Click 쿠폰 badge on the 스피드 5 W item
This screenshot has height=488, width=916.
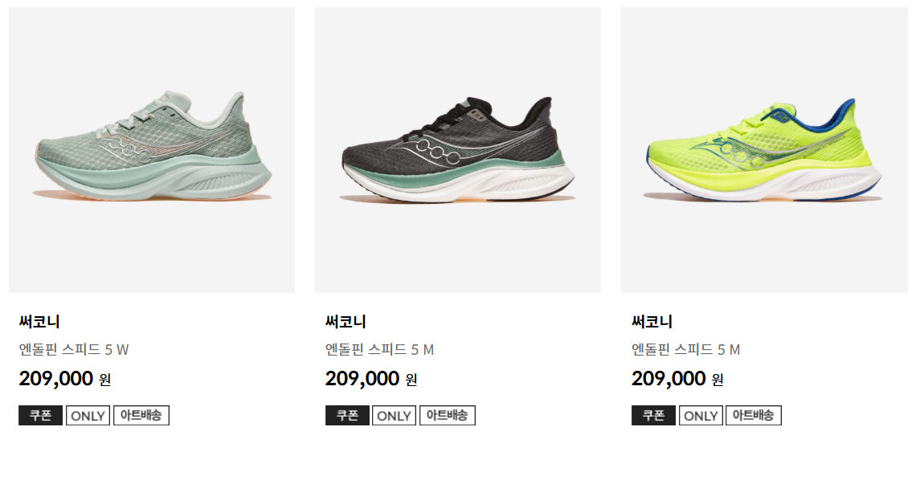(x=40, y=416)
